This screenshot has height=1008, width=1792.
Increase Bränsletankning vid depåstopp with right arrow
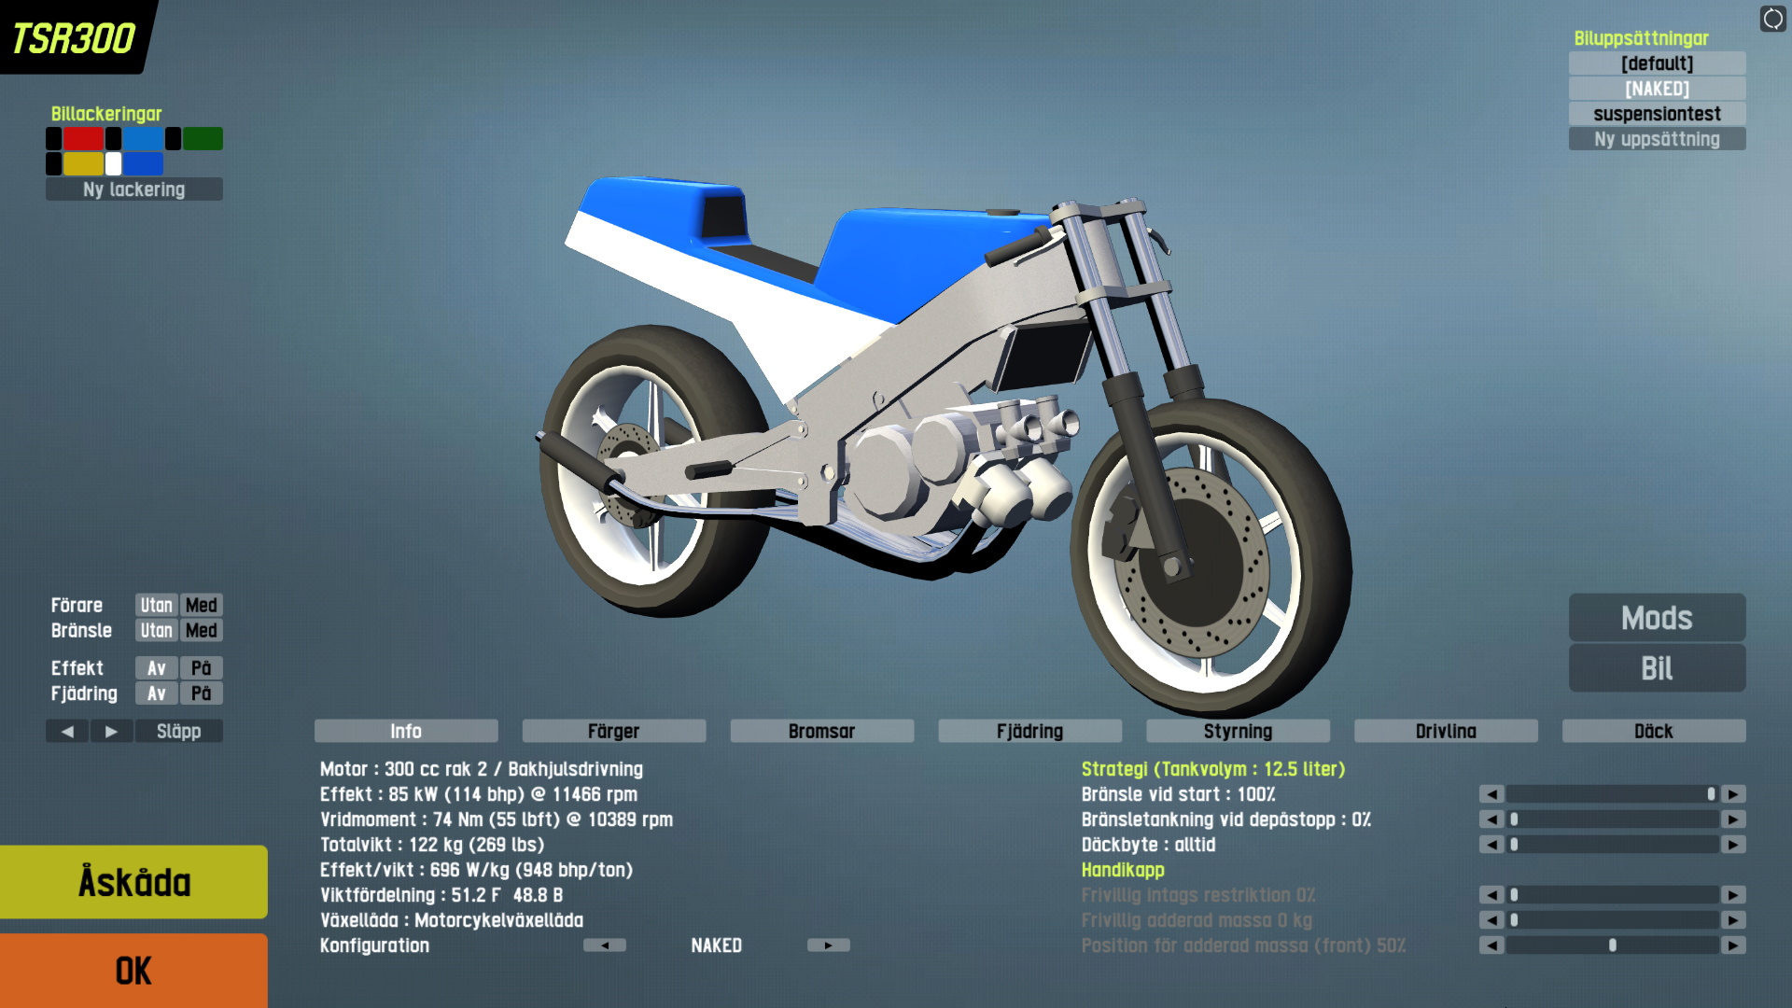click(1733, 819)
